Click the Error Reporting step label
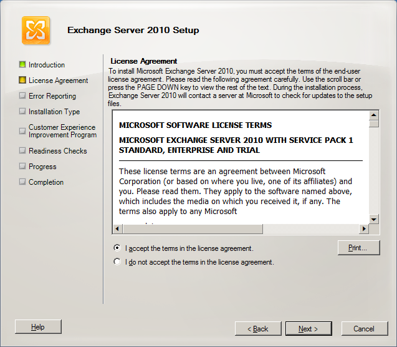Viewport: 397px width, 347px height. [x=52, y=96]
